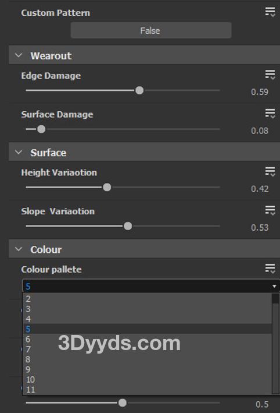The width and height of the screenshot is (280, 413).
Task: Click the Edge Damage slider handle
Action: [139, 90]
